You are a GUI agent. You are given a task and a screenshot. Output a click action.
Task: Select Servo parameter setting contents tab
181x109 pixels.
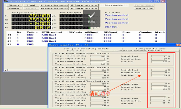(86, 49)
